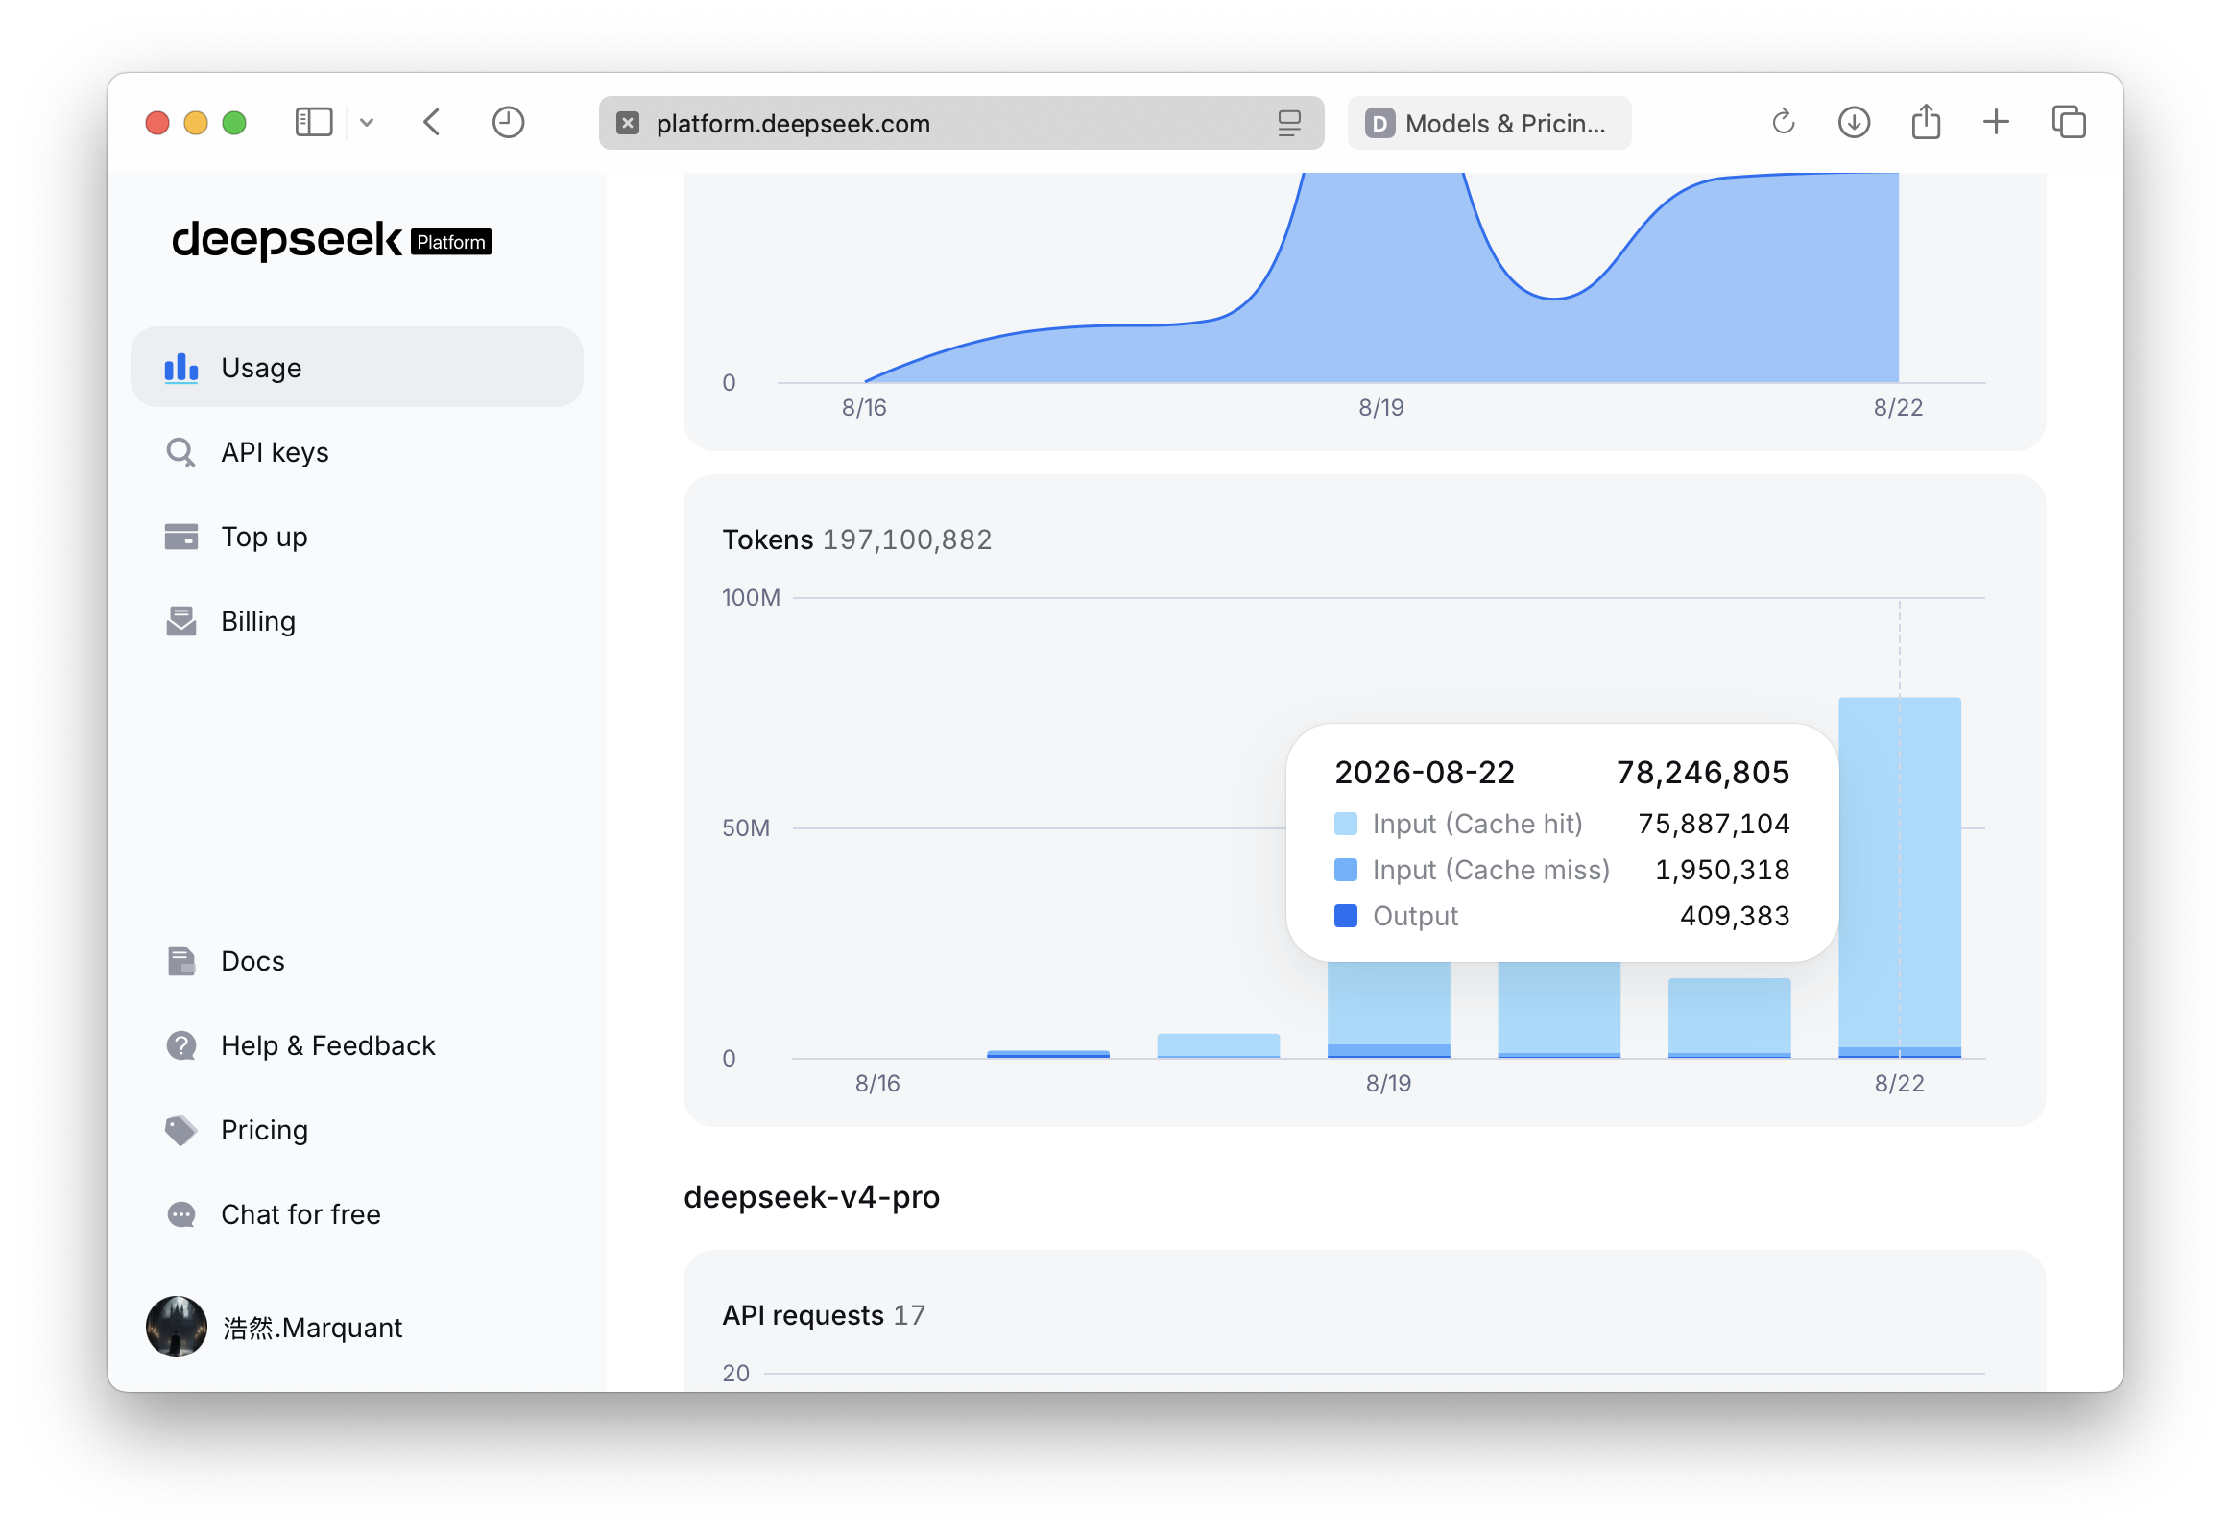
Task: Show the tab overview icon
Action: (x=2068, y=122)
